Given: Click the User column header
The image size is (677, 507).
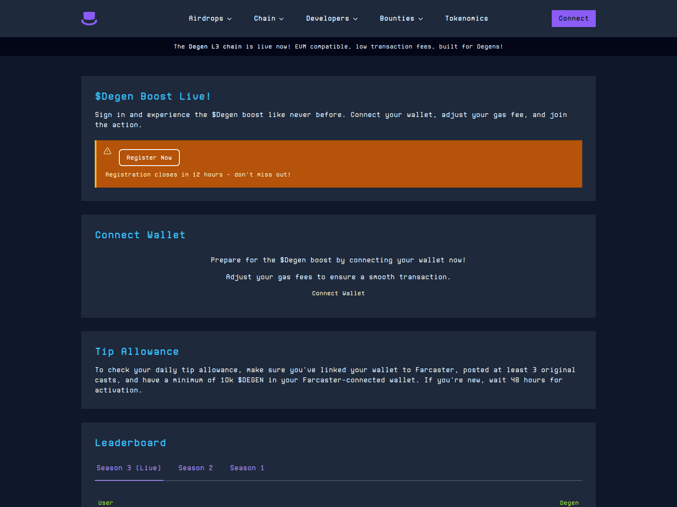Looking at the screenshot, I should pyautogui.click(x=105, y=503).
